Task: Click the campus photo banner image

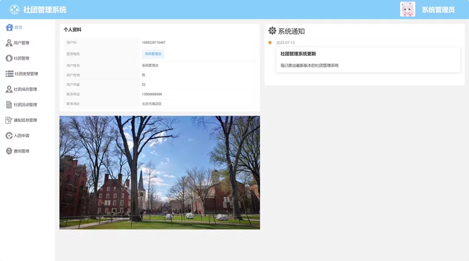Action: [160, 173]
